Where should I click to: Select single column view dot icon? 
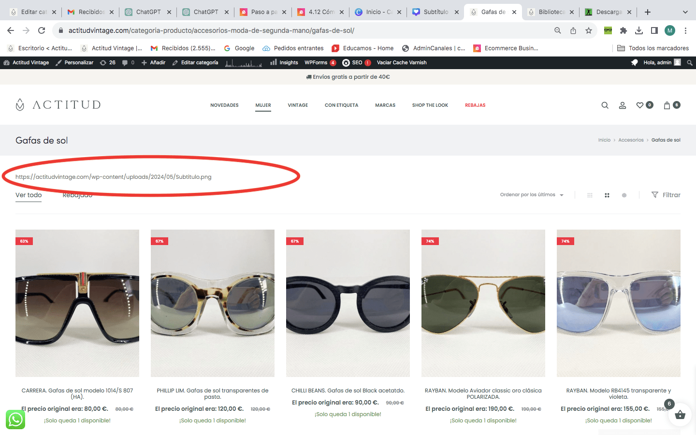pos(624,195)
